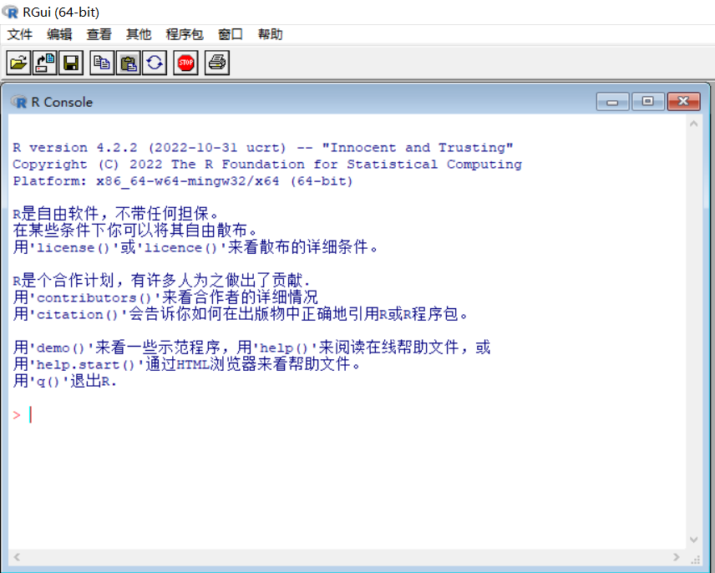Minimize the R Console window
Screen dimensions: 715x573
click(x=612, y=102)
